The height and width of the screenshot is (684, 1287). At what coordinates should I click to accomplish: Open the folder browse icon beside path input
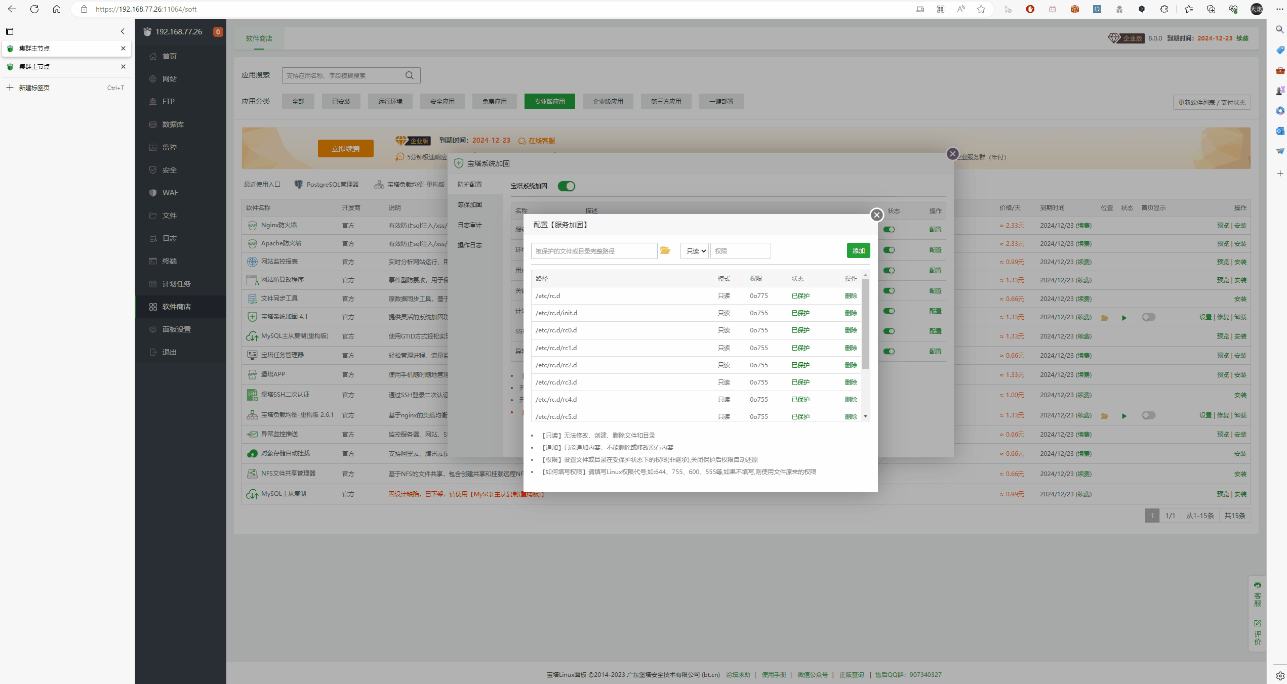coord(665,250)
